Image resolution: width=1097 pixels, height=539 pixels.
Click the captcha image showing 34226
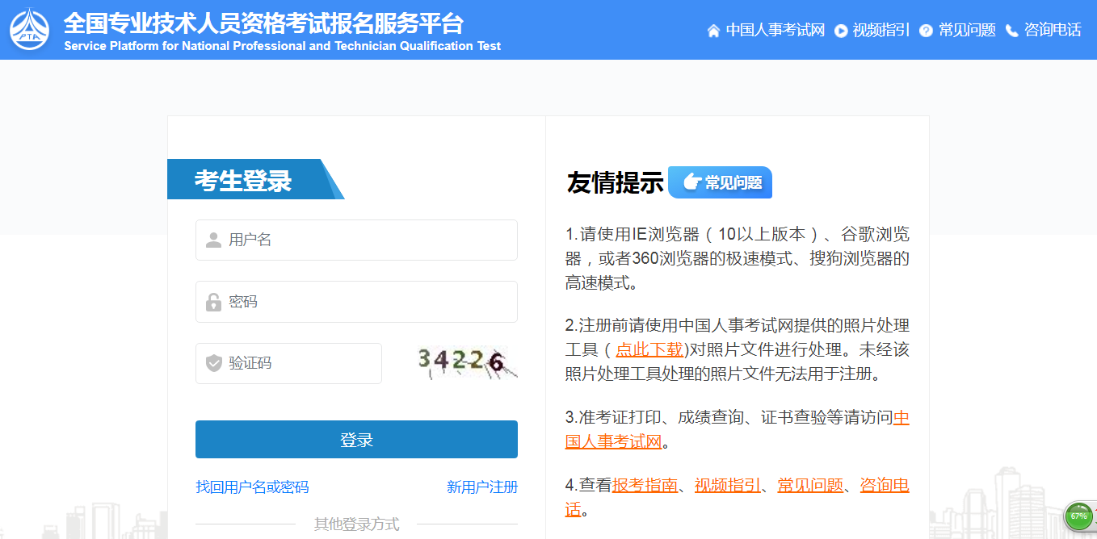[462, 363]
